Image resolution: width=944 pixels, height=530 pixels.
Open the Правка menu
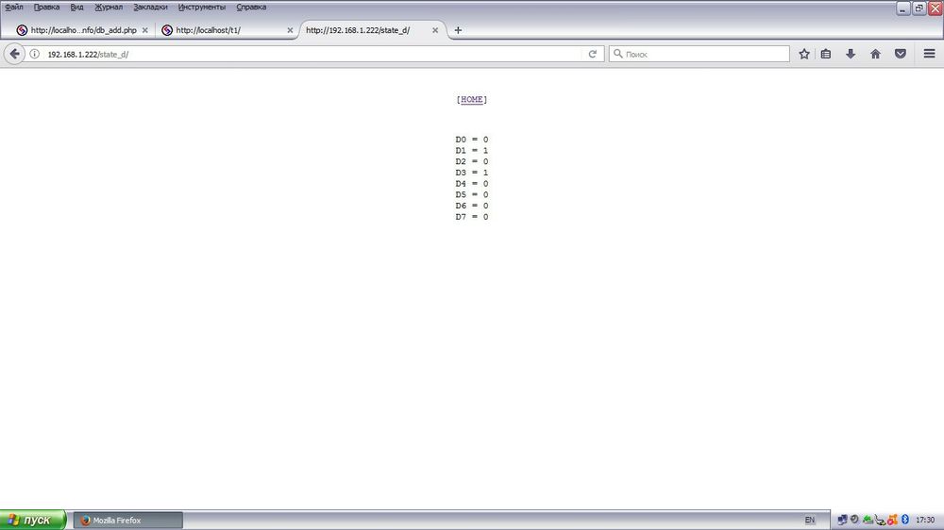[46, 8]
